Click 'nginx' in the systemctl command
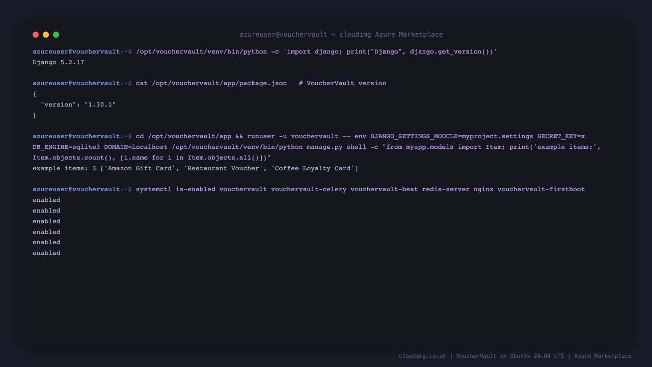 (x=483, y=189)
